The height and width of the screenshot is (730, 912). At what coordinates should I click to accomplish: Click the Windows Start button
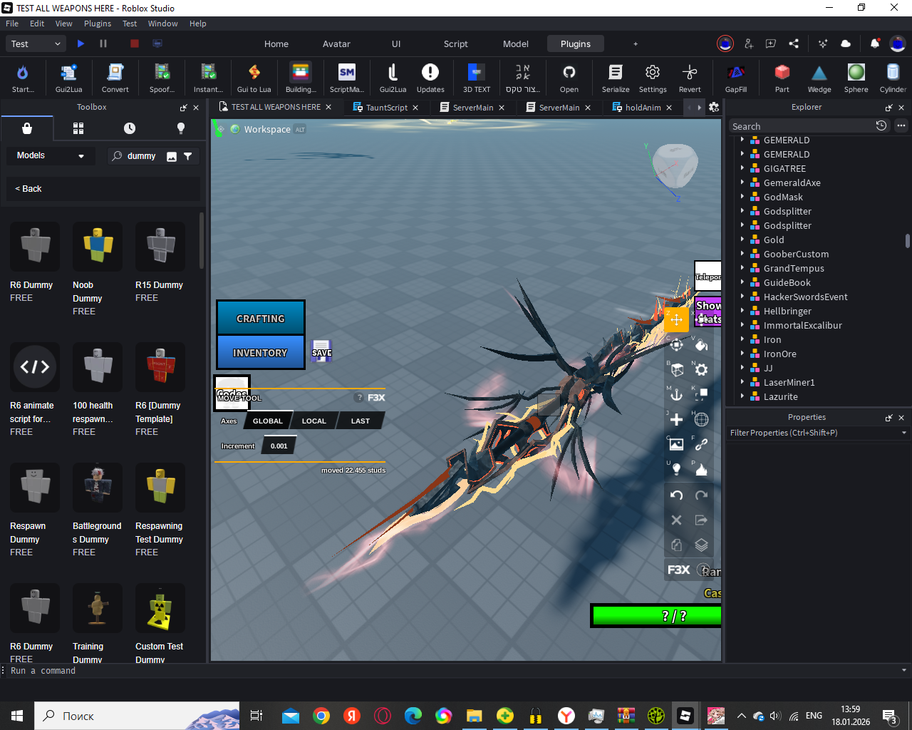coord(17,716)
